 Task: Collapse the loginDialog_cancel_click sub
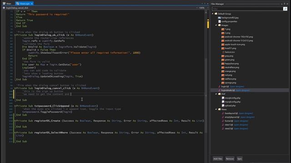(x=15, y=88)
